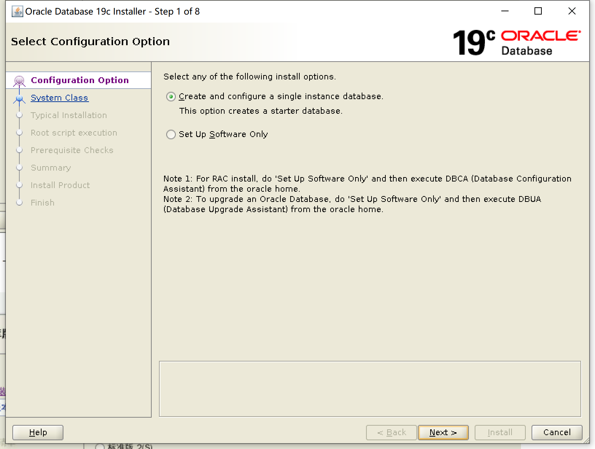Image resolution: width=595 pixels, height=449 pixels.
Task: Click the Prerequisite Checks step indicator
Action: (19, 150)
